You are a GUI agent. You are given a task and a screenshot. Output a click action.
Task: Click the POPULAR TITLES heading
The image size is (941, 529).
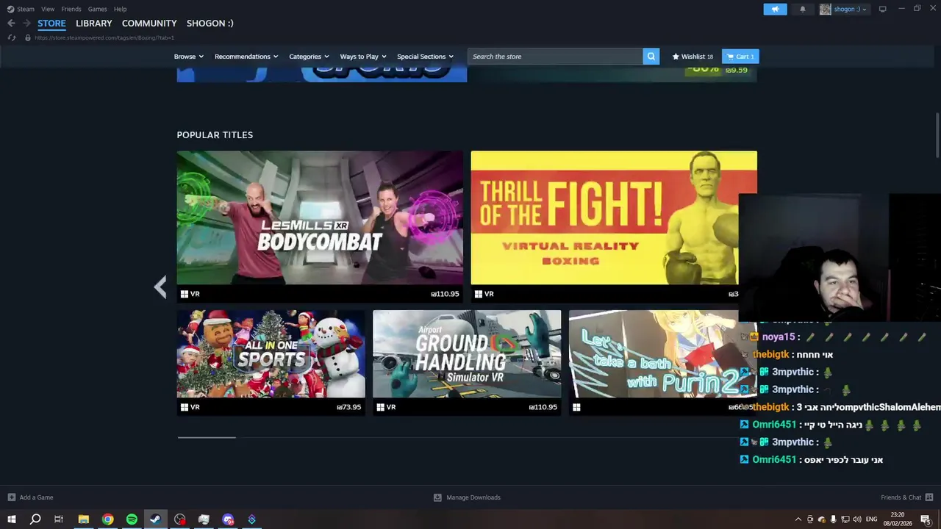215,135
